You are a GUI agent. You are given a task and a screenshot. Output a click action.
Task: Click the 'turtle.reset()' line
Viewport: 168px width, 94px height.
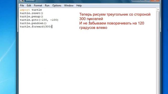point(31,13)
